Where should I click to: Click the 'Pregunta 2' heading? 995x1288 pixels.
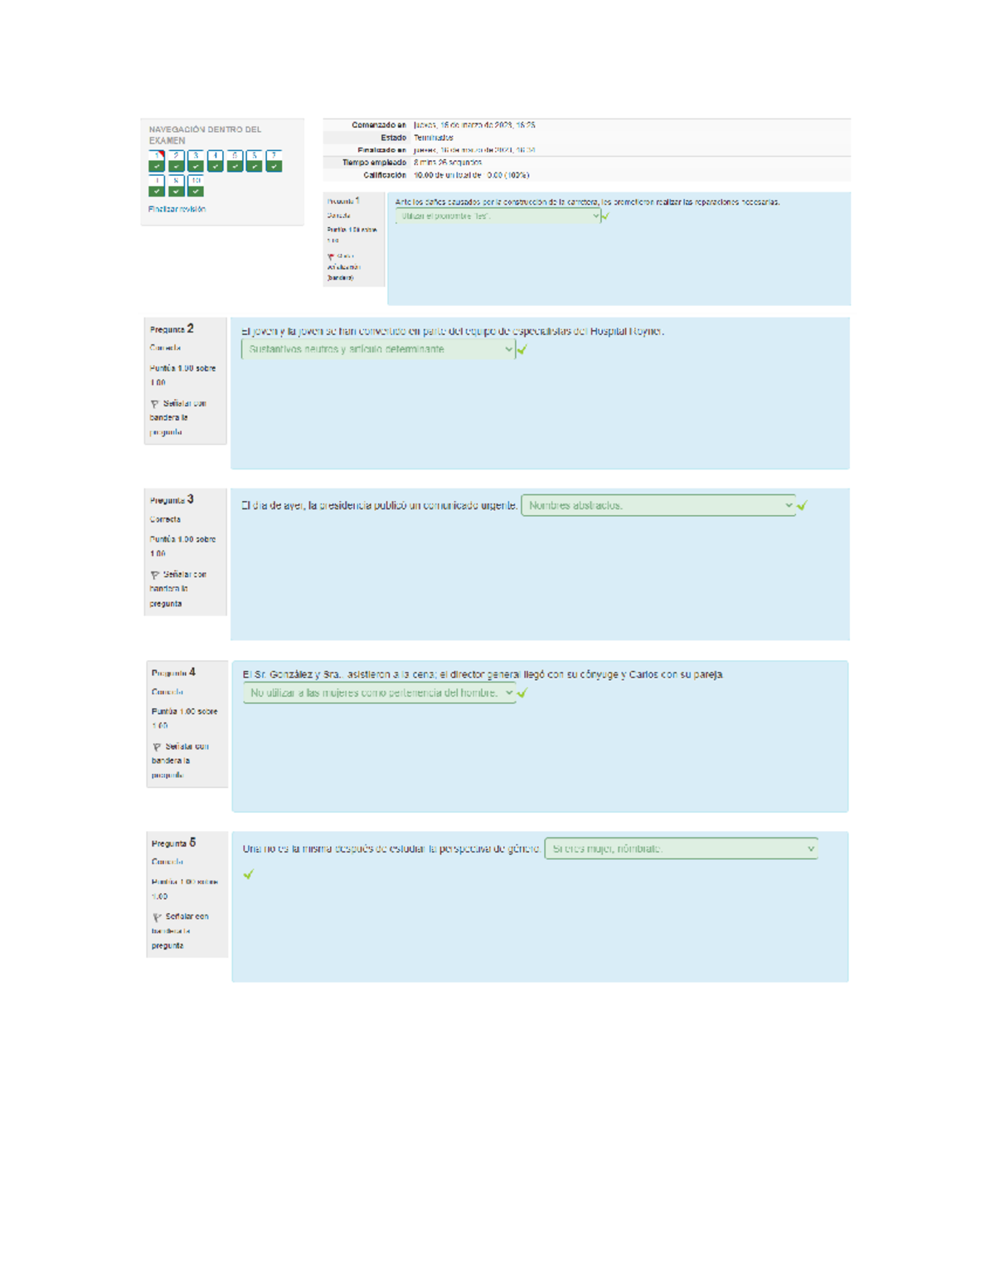[x=172, y=329]
